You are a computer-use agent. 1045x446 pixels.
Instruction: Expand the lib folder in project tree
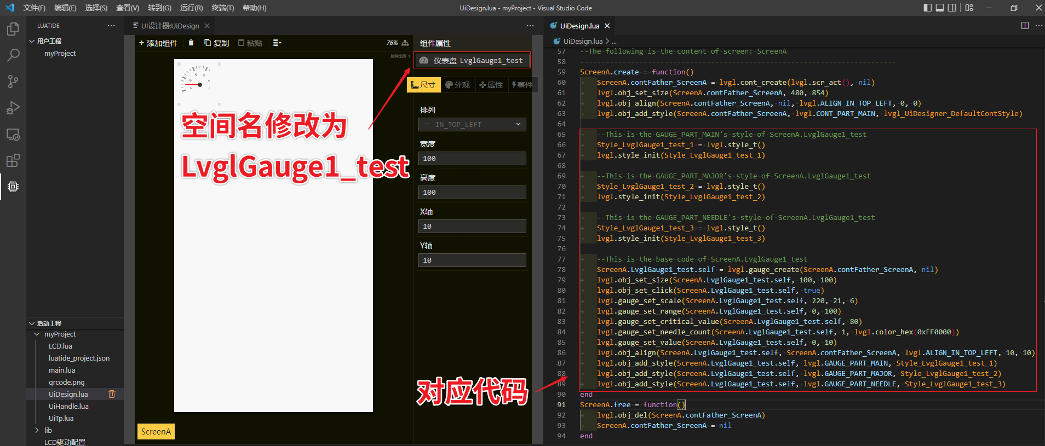pyautogui.click(x=37, y=430)
